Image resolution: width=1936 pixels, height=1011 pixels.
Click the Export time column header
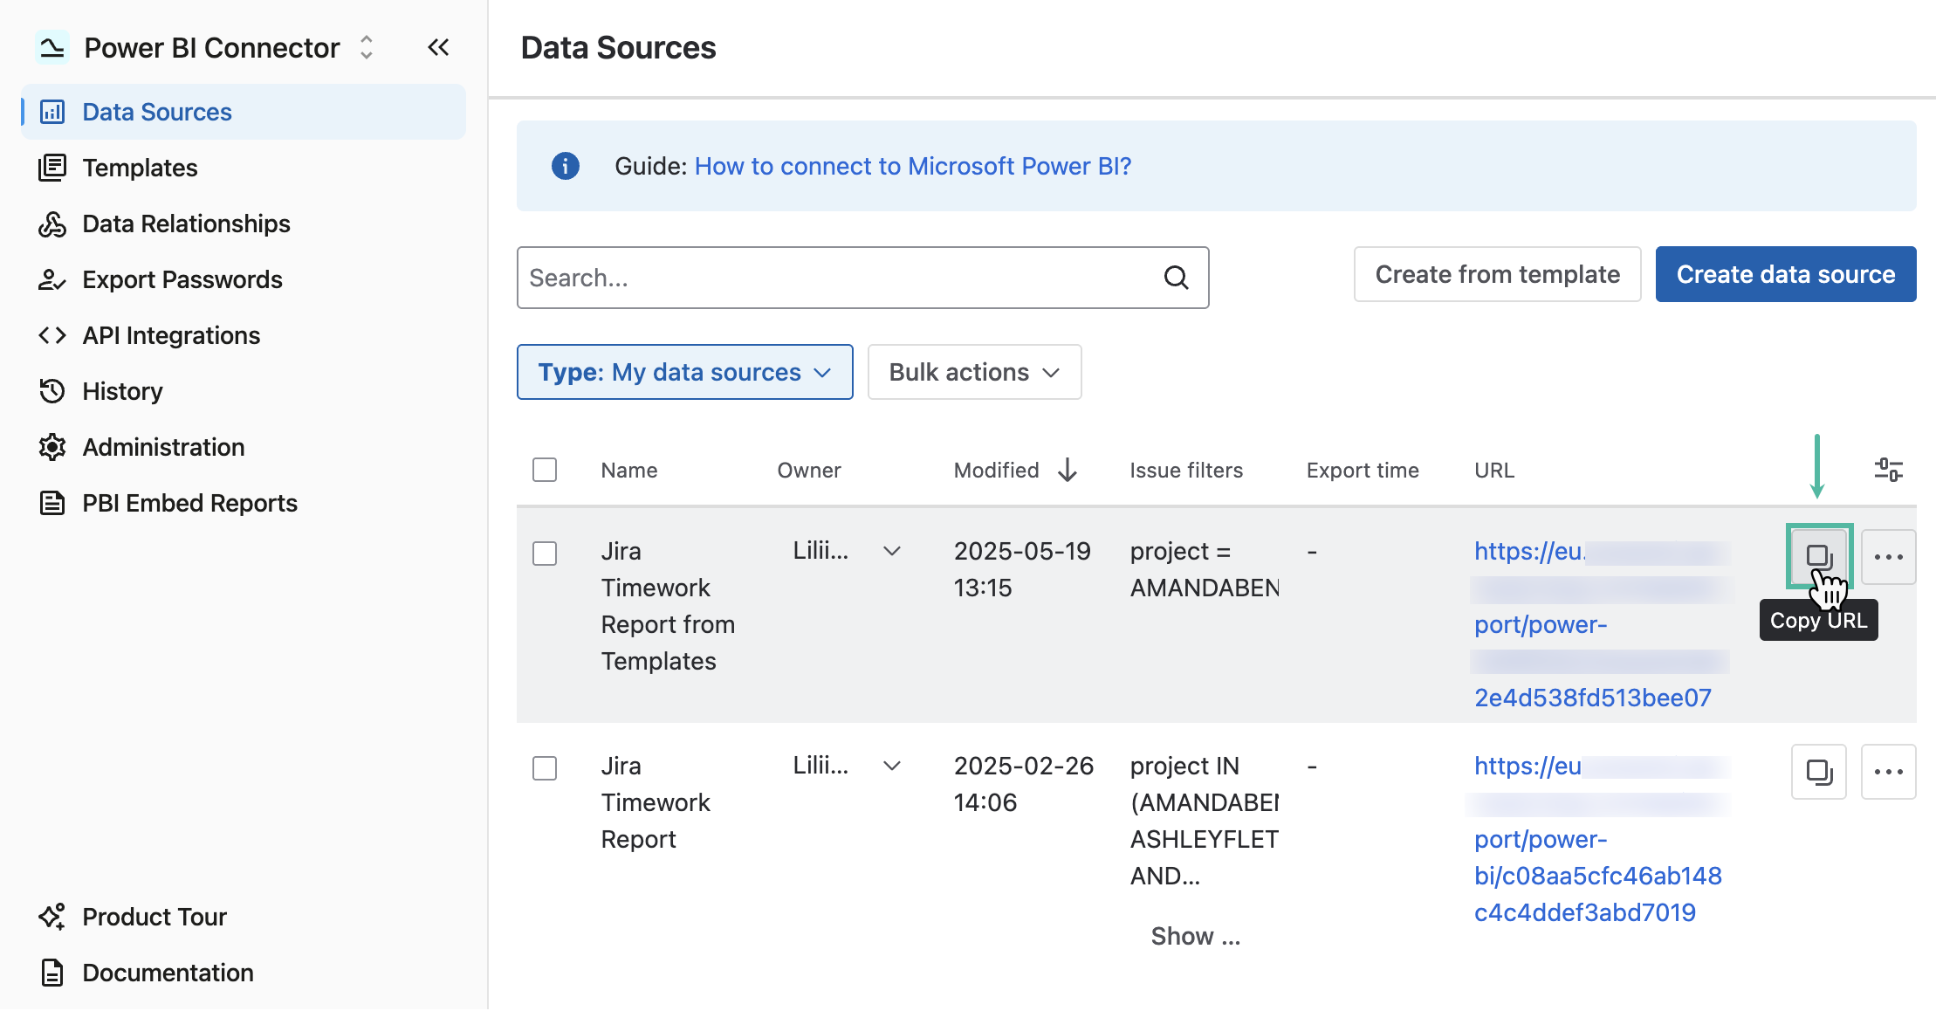point(1363,470)
